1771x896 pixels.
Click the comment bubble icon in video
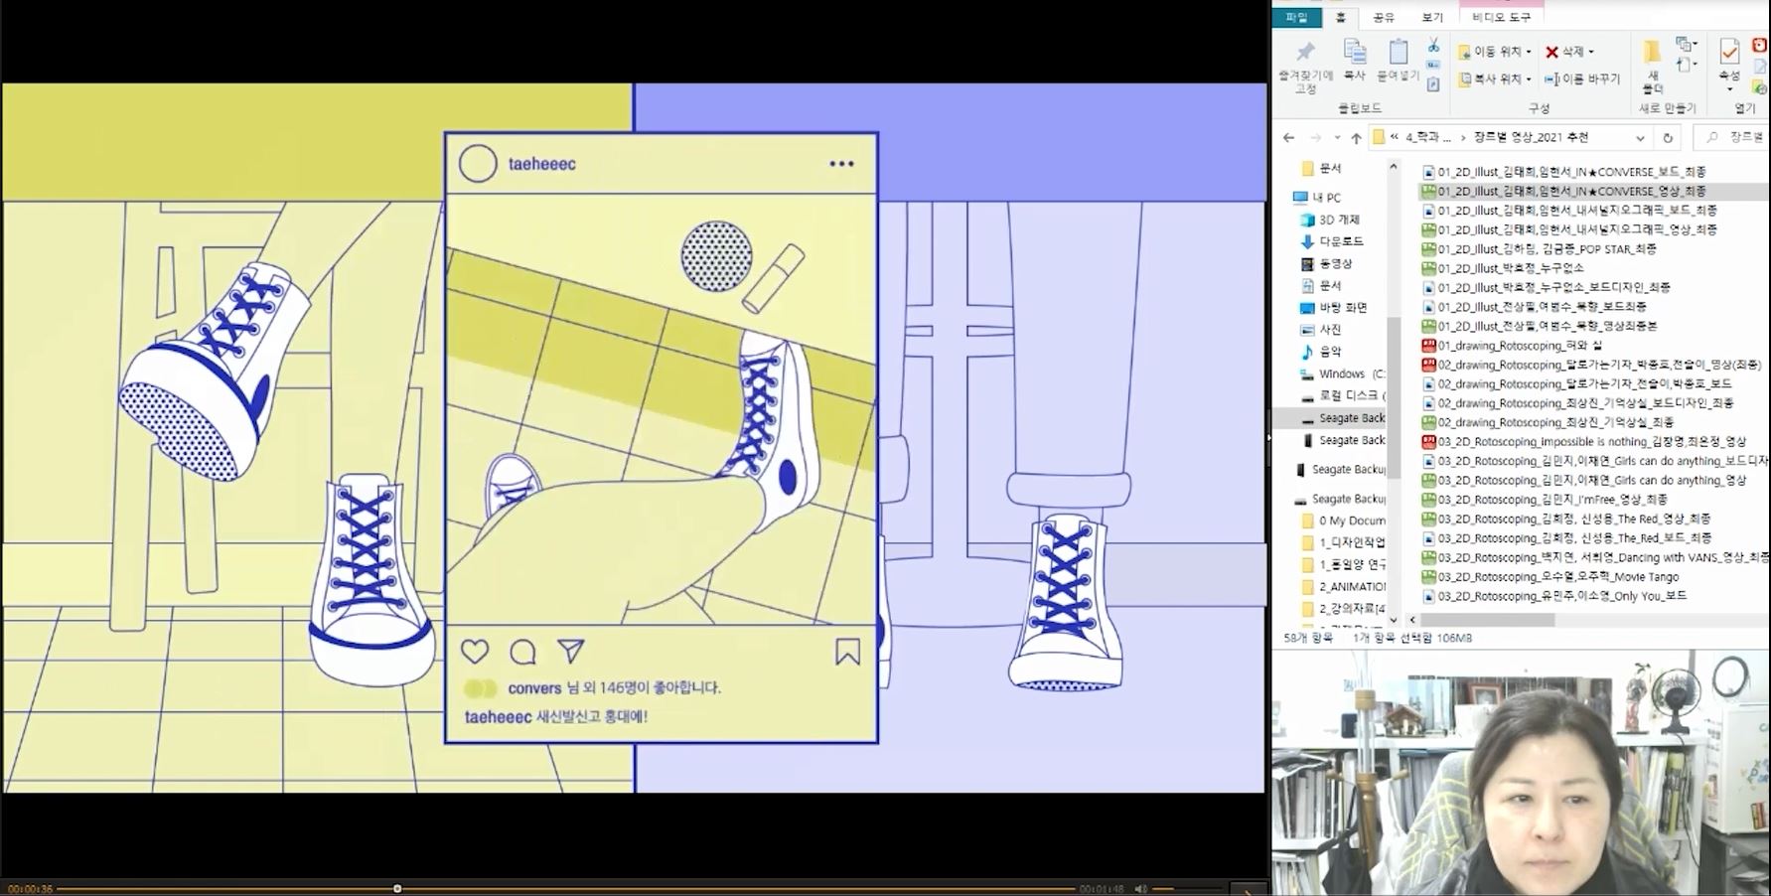tap(522, 652)
